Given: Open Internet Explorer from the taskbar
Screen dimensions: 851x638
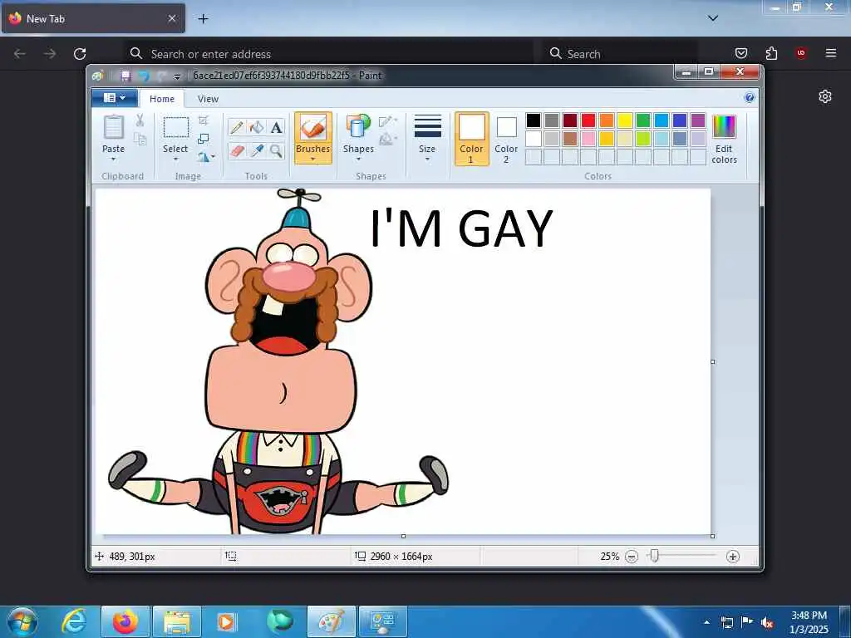Looking at the screenshot, I should 73,621.
